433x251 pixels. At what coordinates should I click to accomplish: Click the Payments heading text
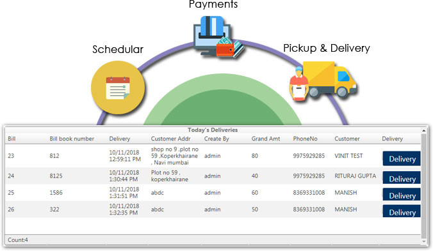click(213, 4)
